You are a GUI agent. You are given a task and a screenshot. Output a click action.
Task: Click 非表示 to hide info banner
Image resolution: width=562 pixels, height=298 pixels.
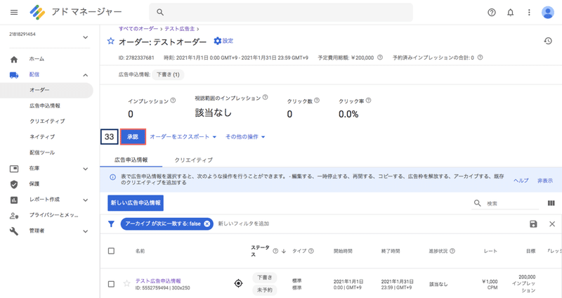[545, 181]
